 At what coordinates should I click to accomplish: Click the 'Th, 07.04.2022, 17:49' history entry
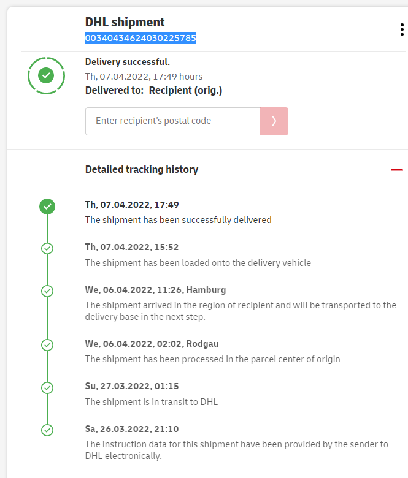(x=132, y=205)
